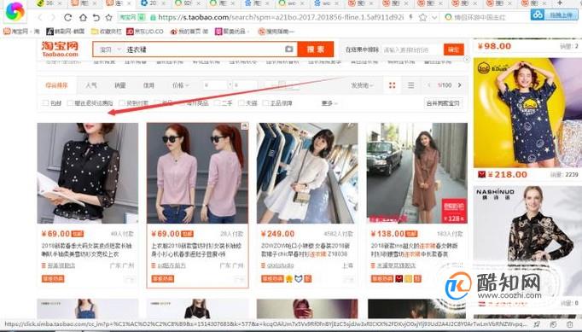The image size is (582, 332).
Task: Open the 宝贝 search type dropdown
Action: click(x=110, y=50)
